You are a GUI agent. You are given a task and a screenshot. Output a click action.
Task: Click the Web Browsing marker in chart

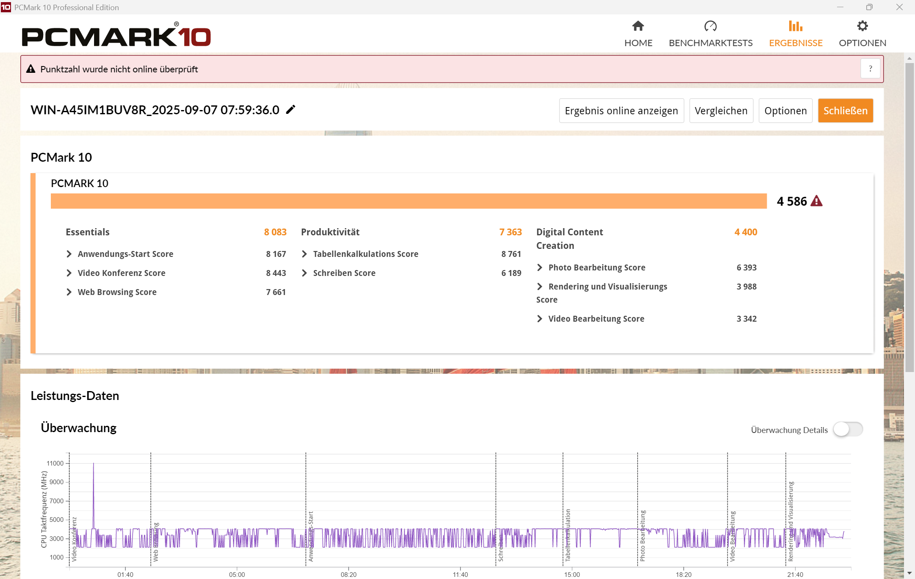155,542
